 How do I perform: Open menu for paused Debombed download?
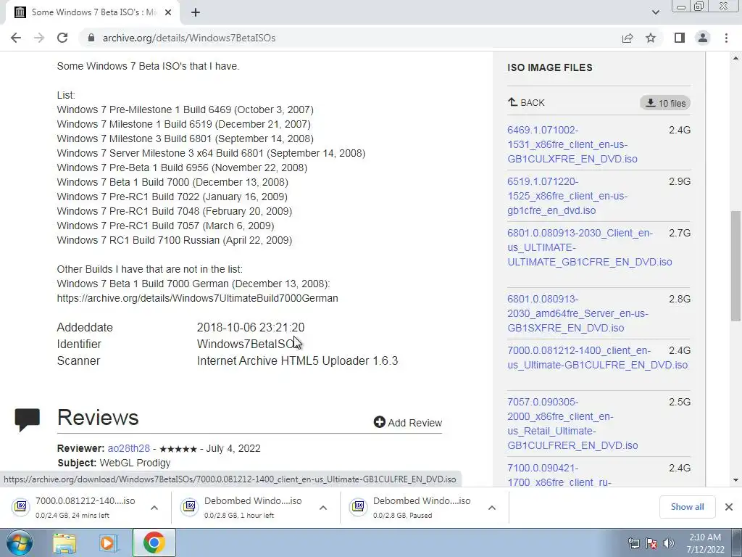coord(492,508)
